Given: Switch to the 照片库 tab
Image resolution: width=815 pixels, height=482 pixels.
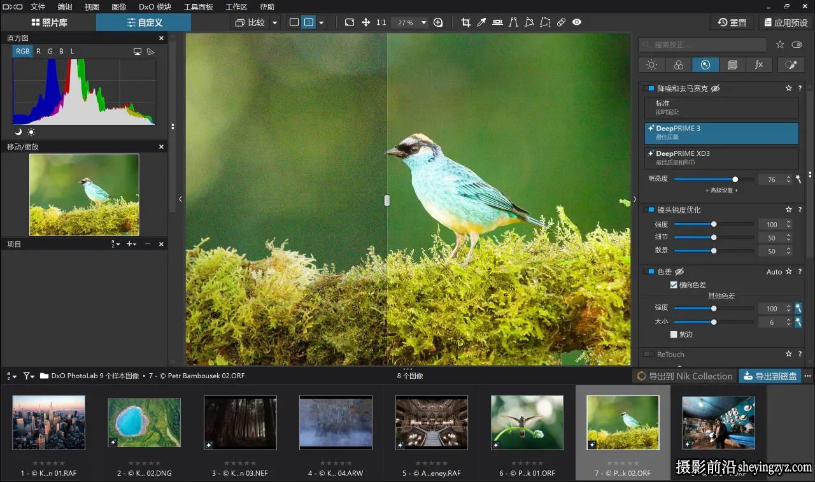Looking at the screenshot, I should [x=49, y=22].
